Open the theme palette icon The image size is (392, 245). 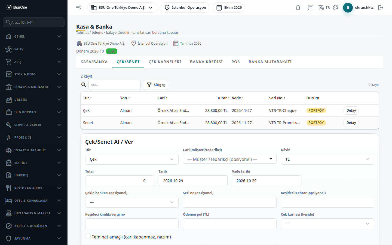336,8
